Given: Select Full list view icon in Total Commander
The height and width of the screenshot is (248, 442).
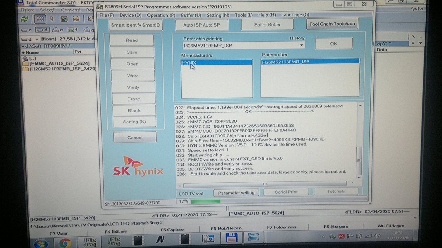Looking at the screenshot, I should point(52,19).
